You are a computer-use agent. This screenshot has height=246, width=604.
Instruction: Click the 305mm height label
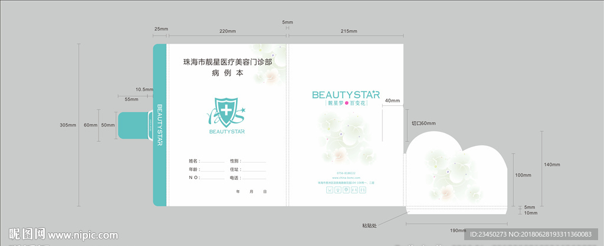click(68, 125)
